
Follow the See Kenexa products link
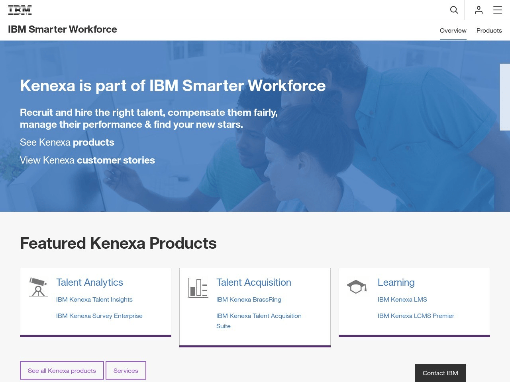[67, 142]
